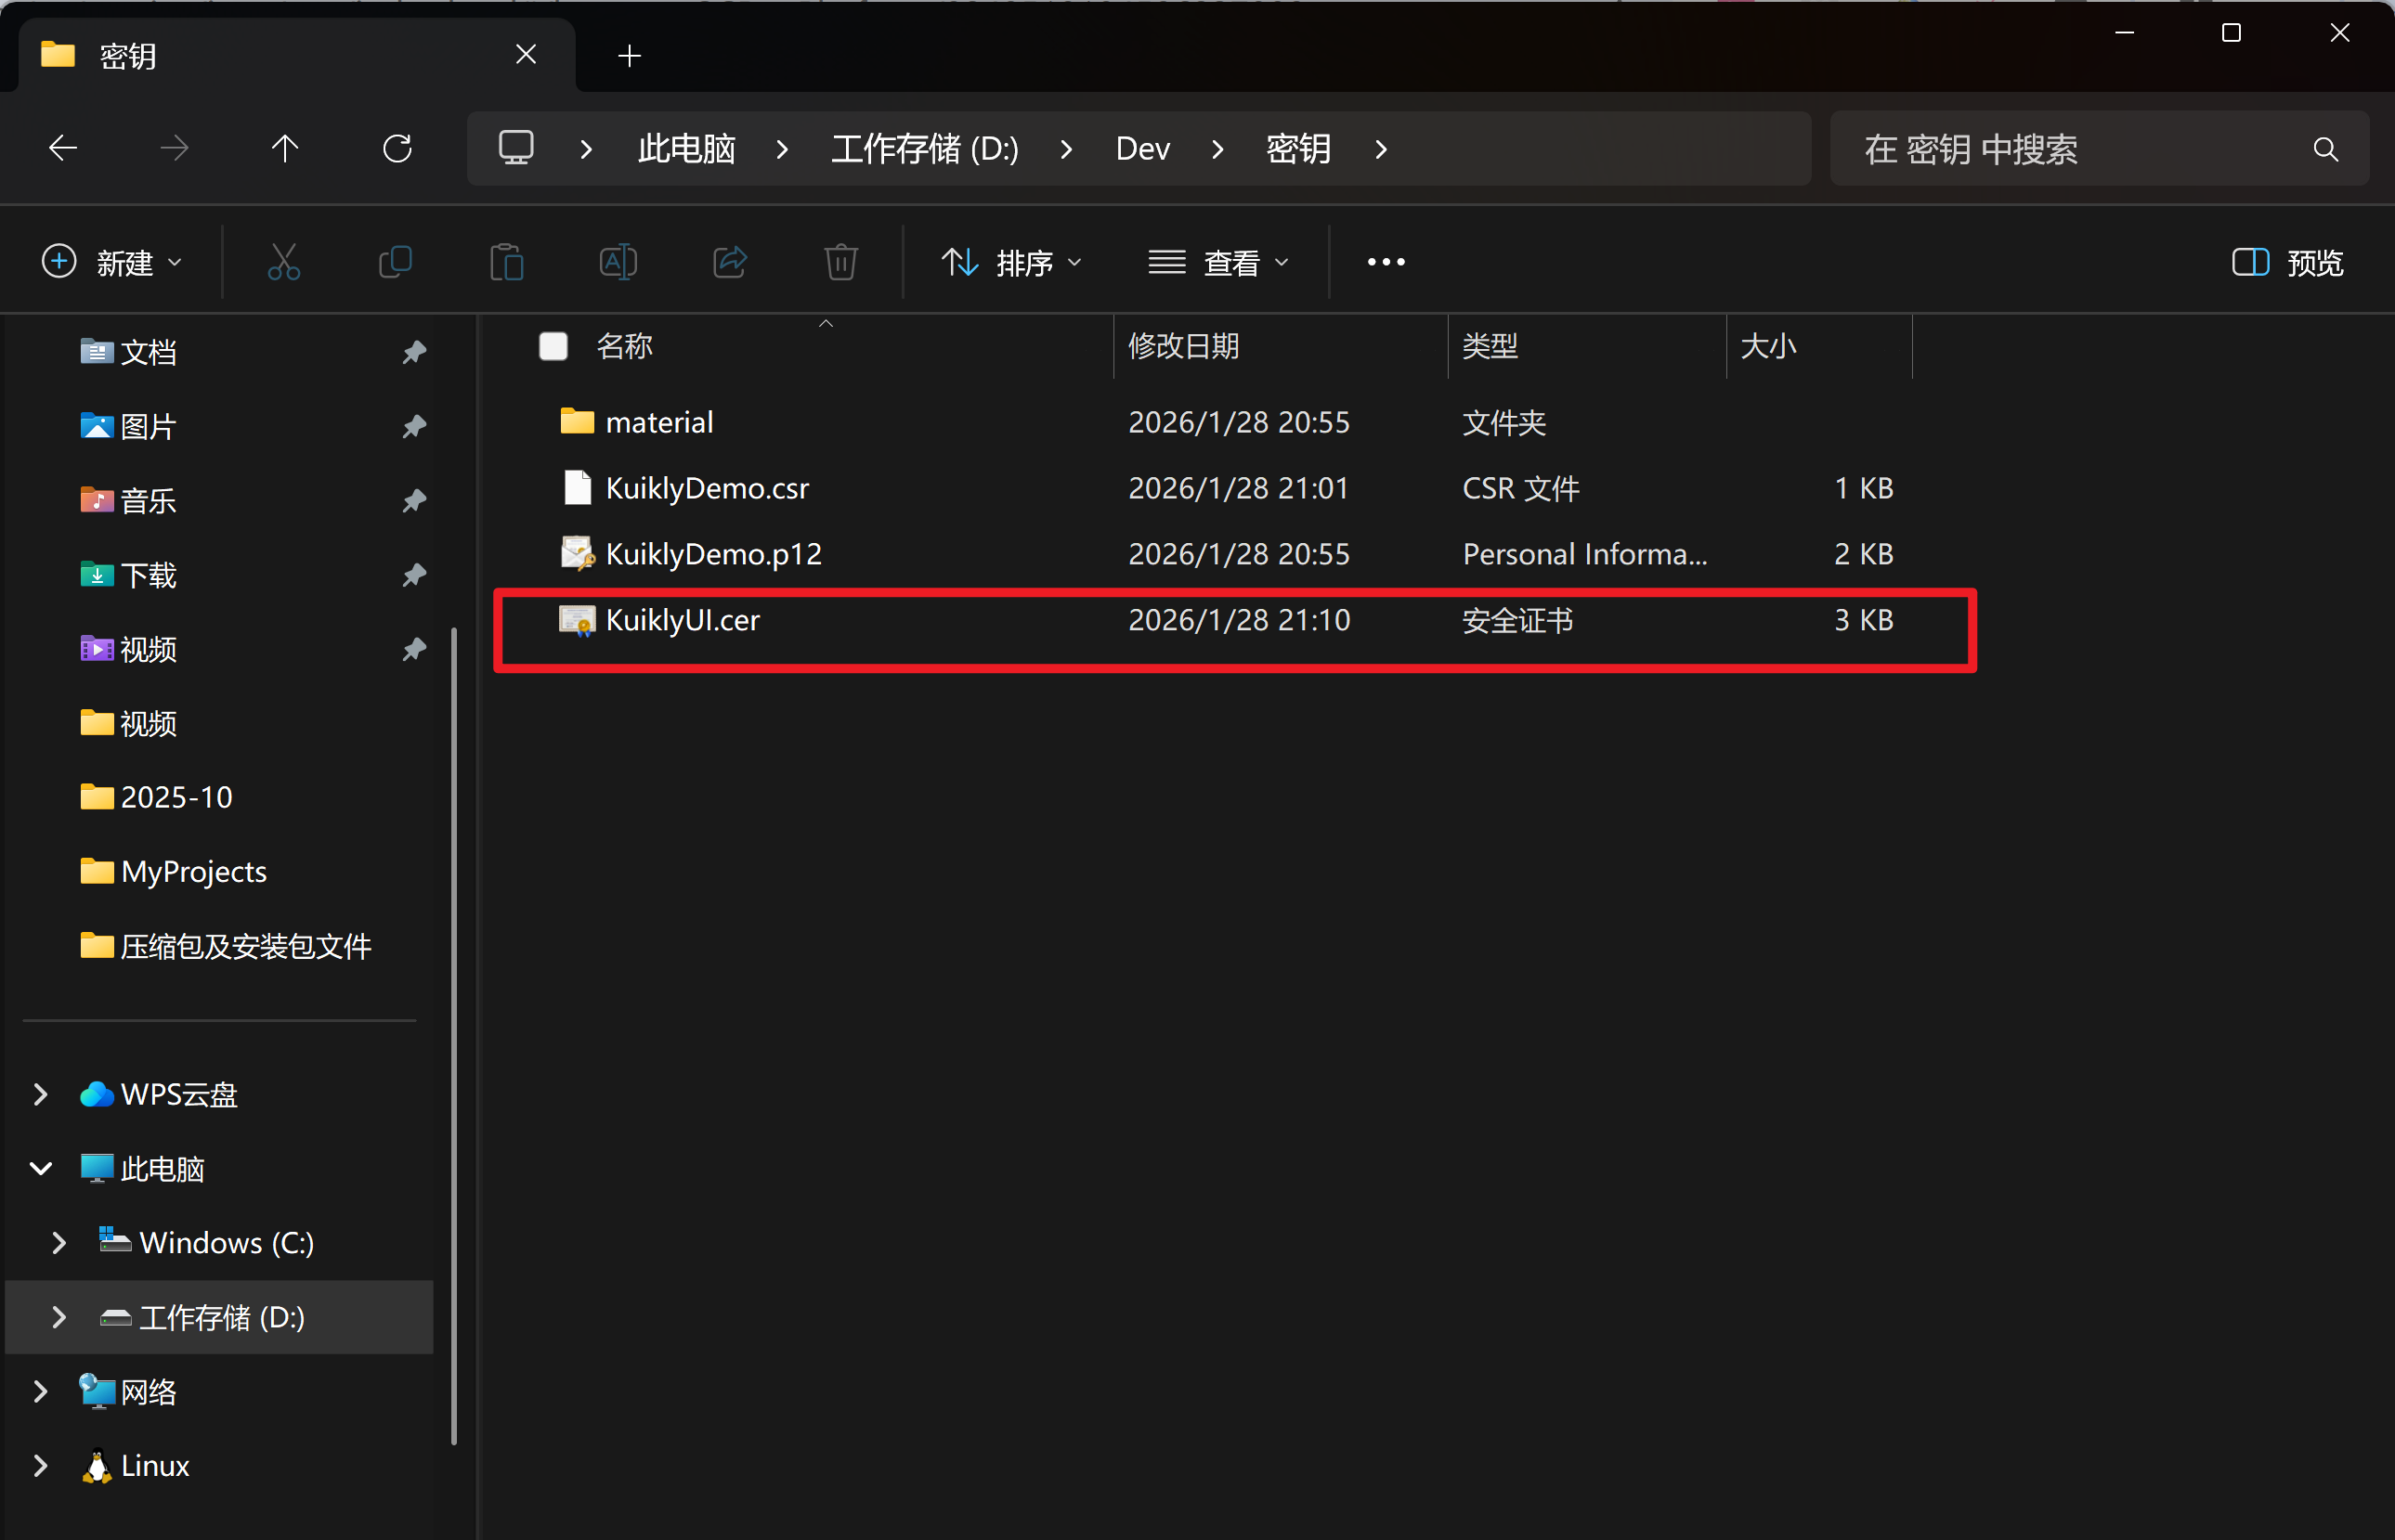
Task: Collapse the 此电脑 tree node
Action: tap(41, 1168)
